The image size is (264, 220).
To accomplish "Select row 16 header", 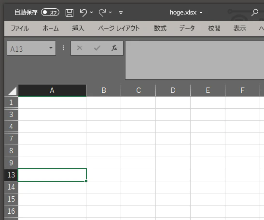I will 11,211.
